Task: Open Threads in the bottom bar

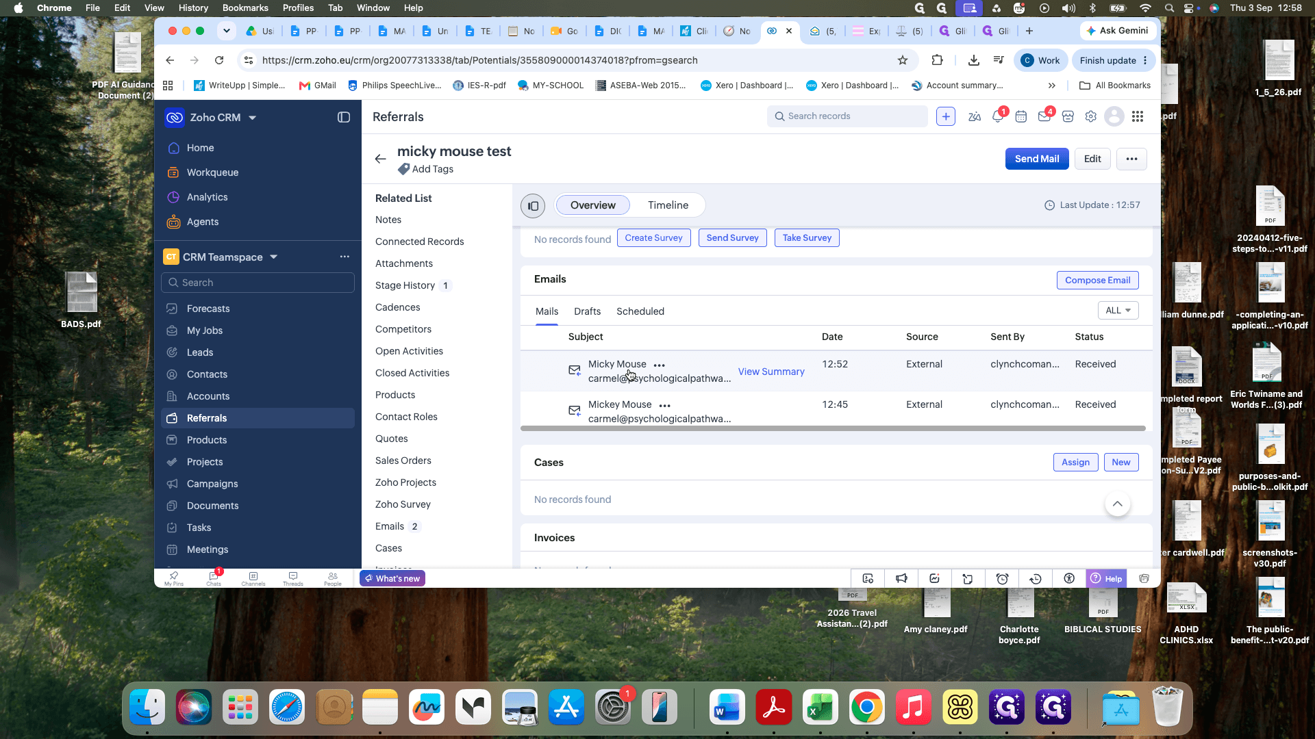Action: pos(293,579)
